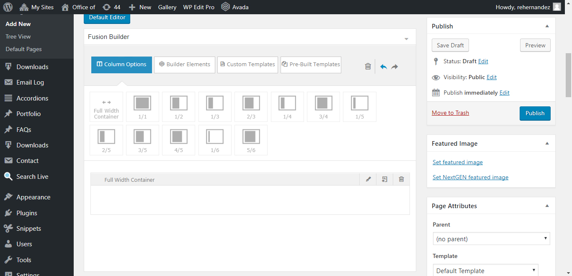Click the user avatar in the admin bar
The width and height of the screenshot is (572, 276).
tap(557, 7)
